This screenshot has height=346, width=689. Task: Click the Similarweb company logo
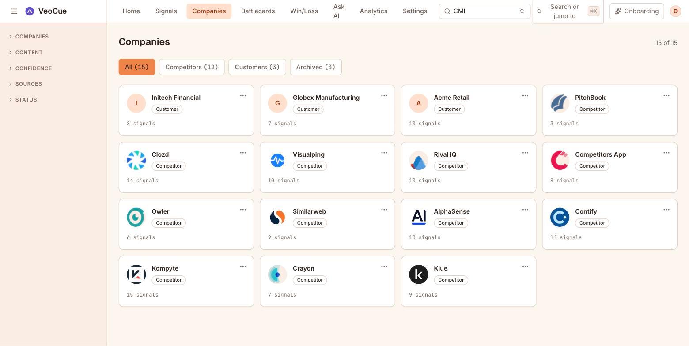click(x=277, y=217)
